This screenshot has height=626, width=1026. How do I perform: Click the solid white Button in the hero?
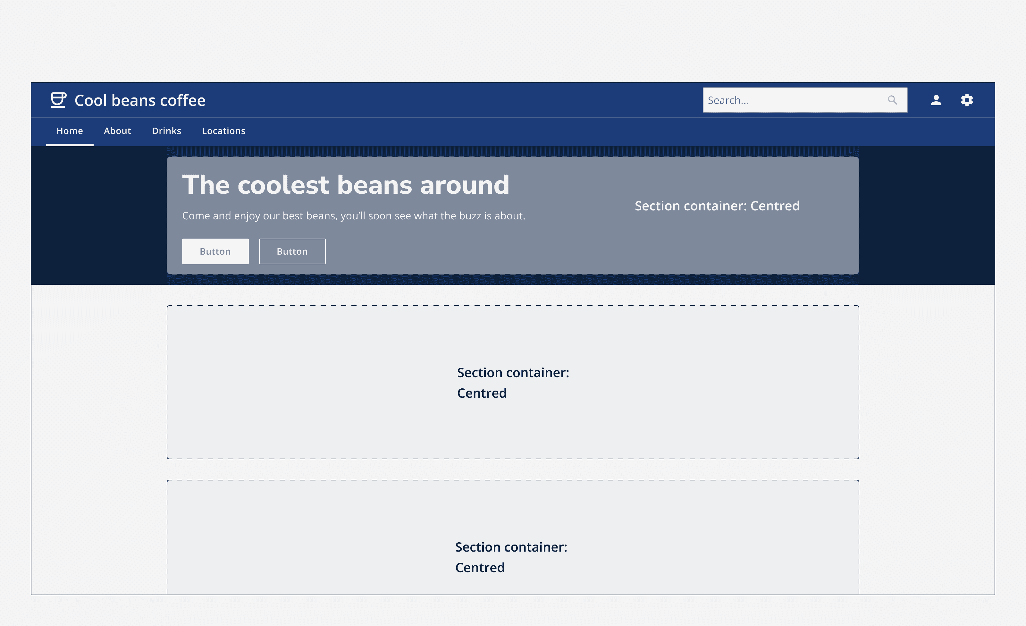pos(215,251)
